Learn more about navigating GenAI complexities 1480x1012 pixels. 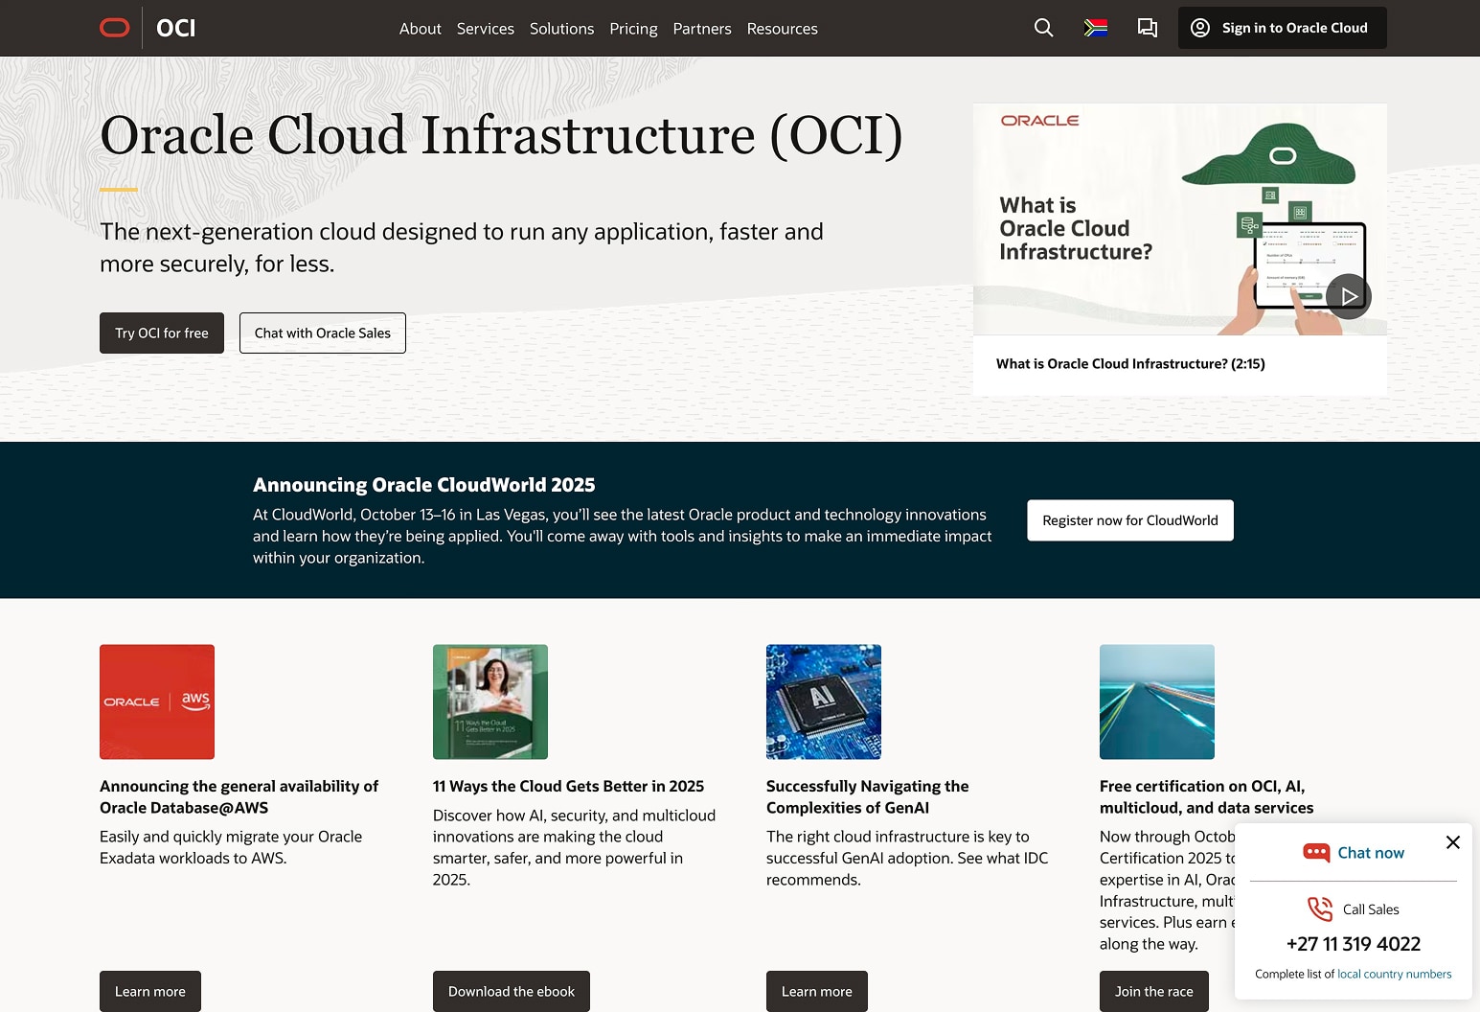click(x=817, y=991)
